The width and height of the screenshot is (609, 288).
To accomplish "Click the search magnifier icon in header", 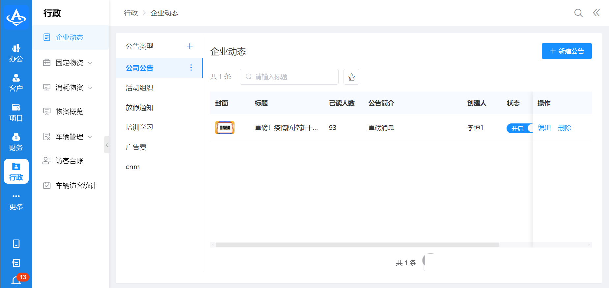I will [x=578, y=13].
